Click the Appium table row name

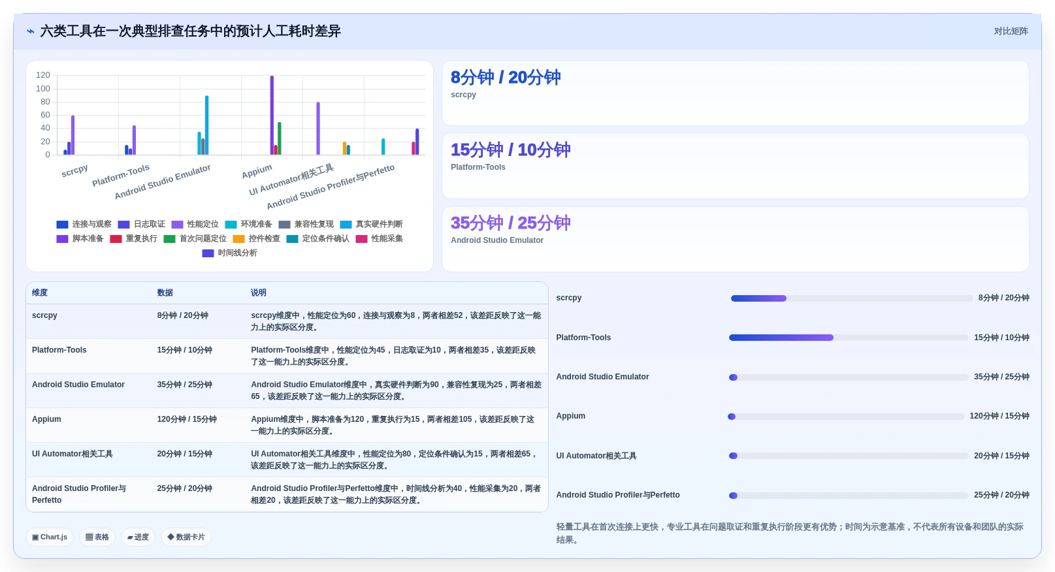click(46, 419)
